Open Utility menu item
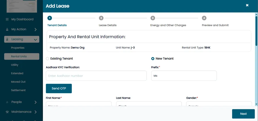 [15, 65]
